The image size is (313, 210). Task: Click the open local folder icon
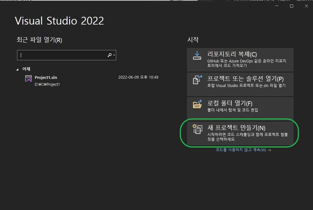coord(197,104)
